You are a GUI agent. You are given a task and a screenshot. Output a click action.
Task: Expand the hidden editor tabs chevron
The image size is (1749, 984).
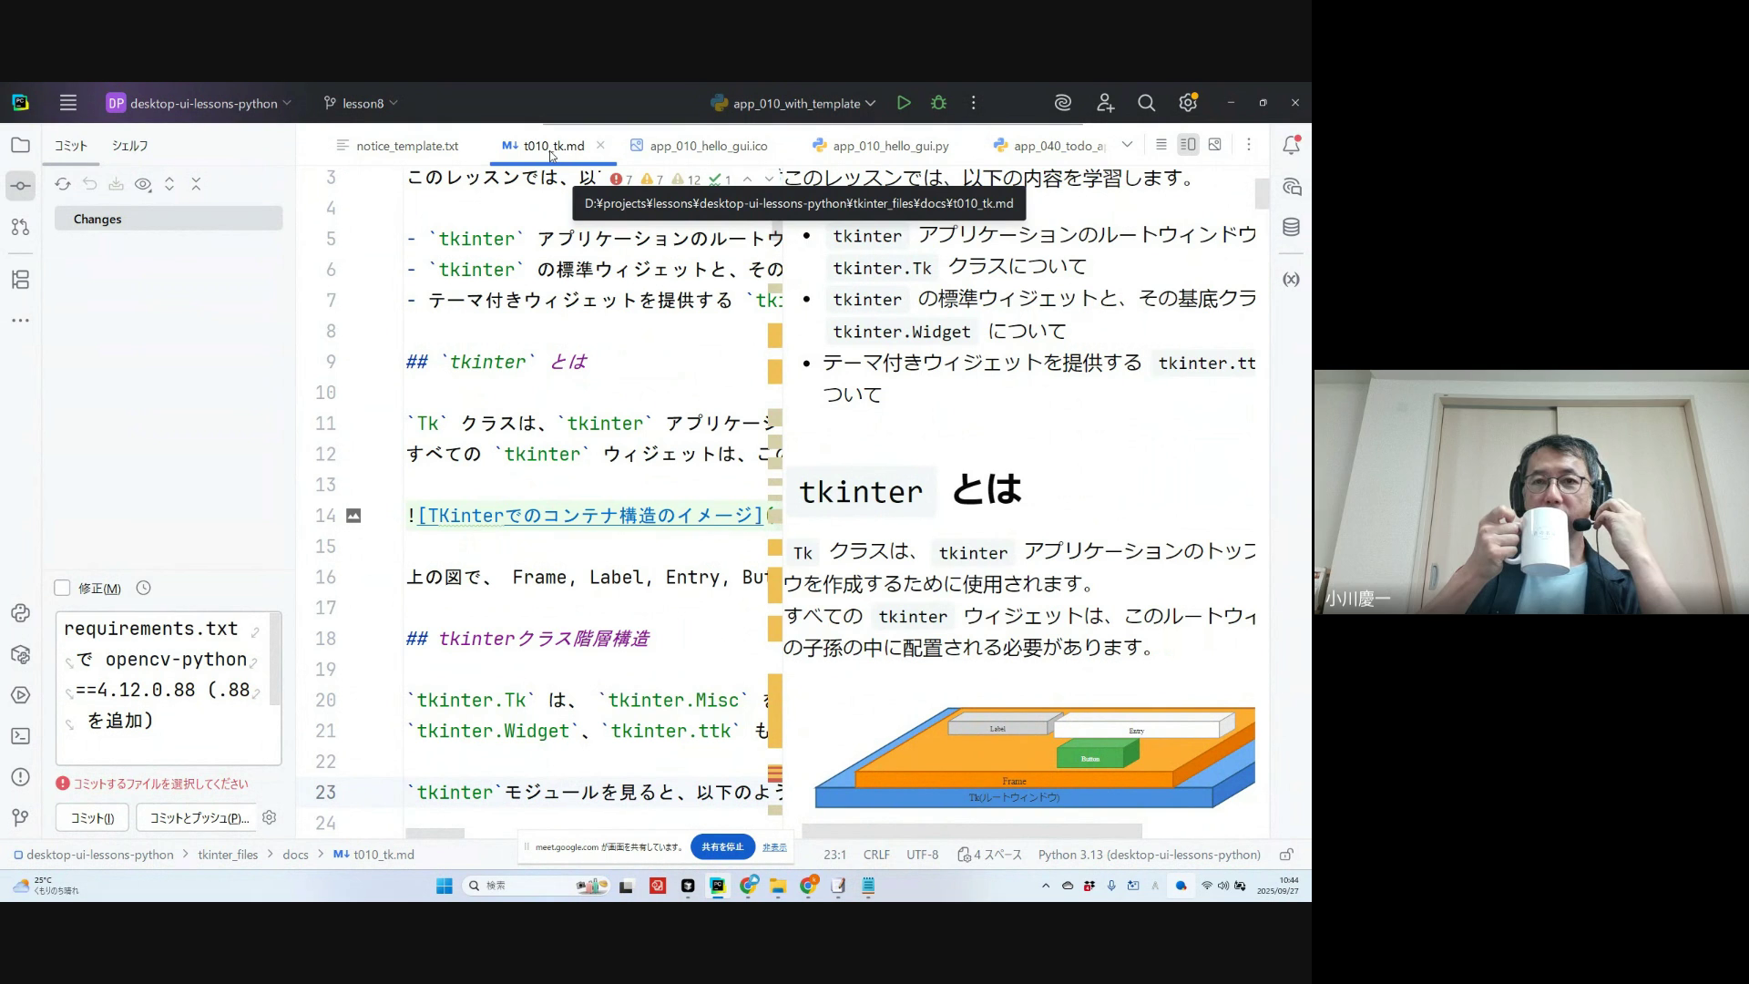(1127, 145)
